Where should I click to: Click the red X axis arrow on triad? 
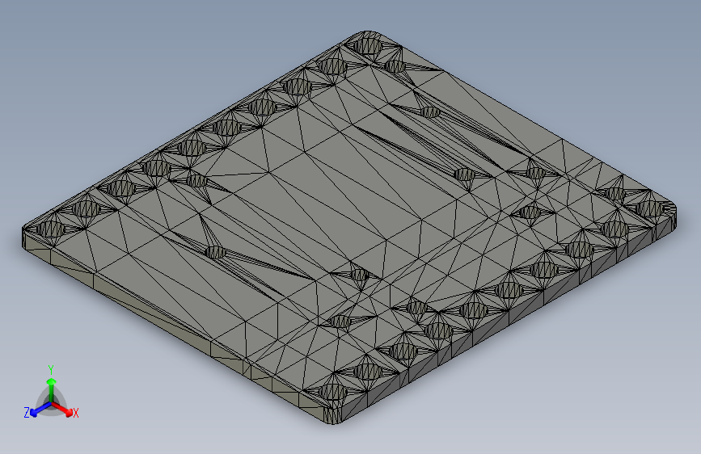pyautogui.click(x=61, y=409)
